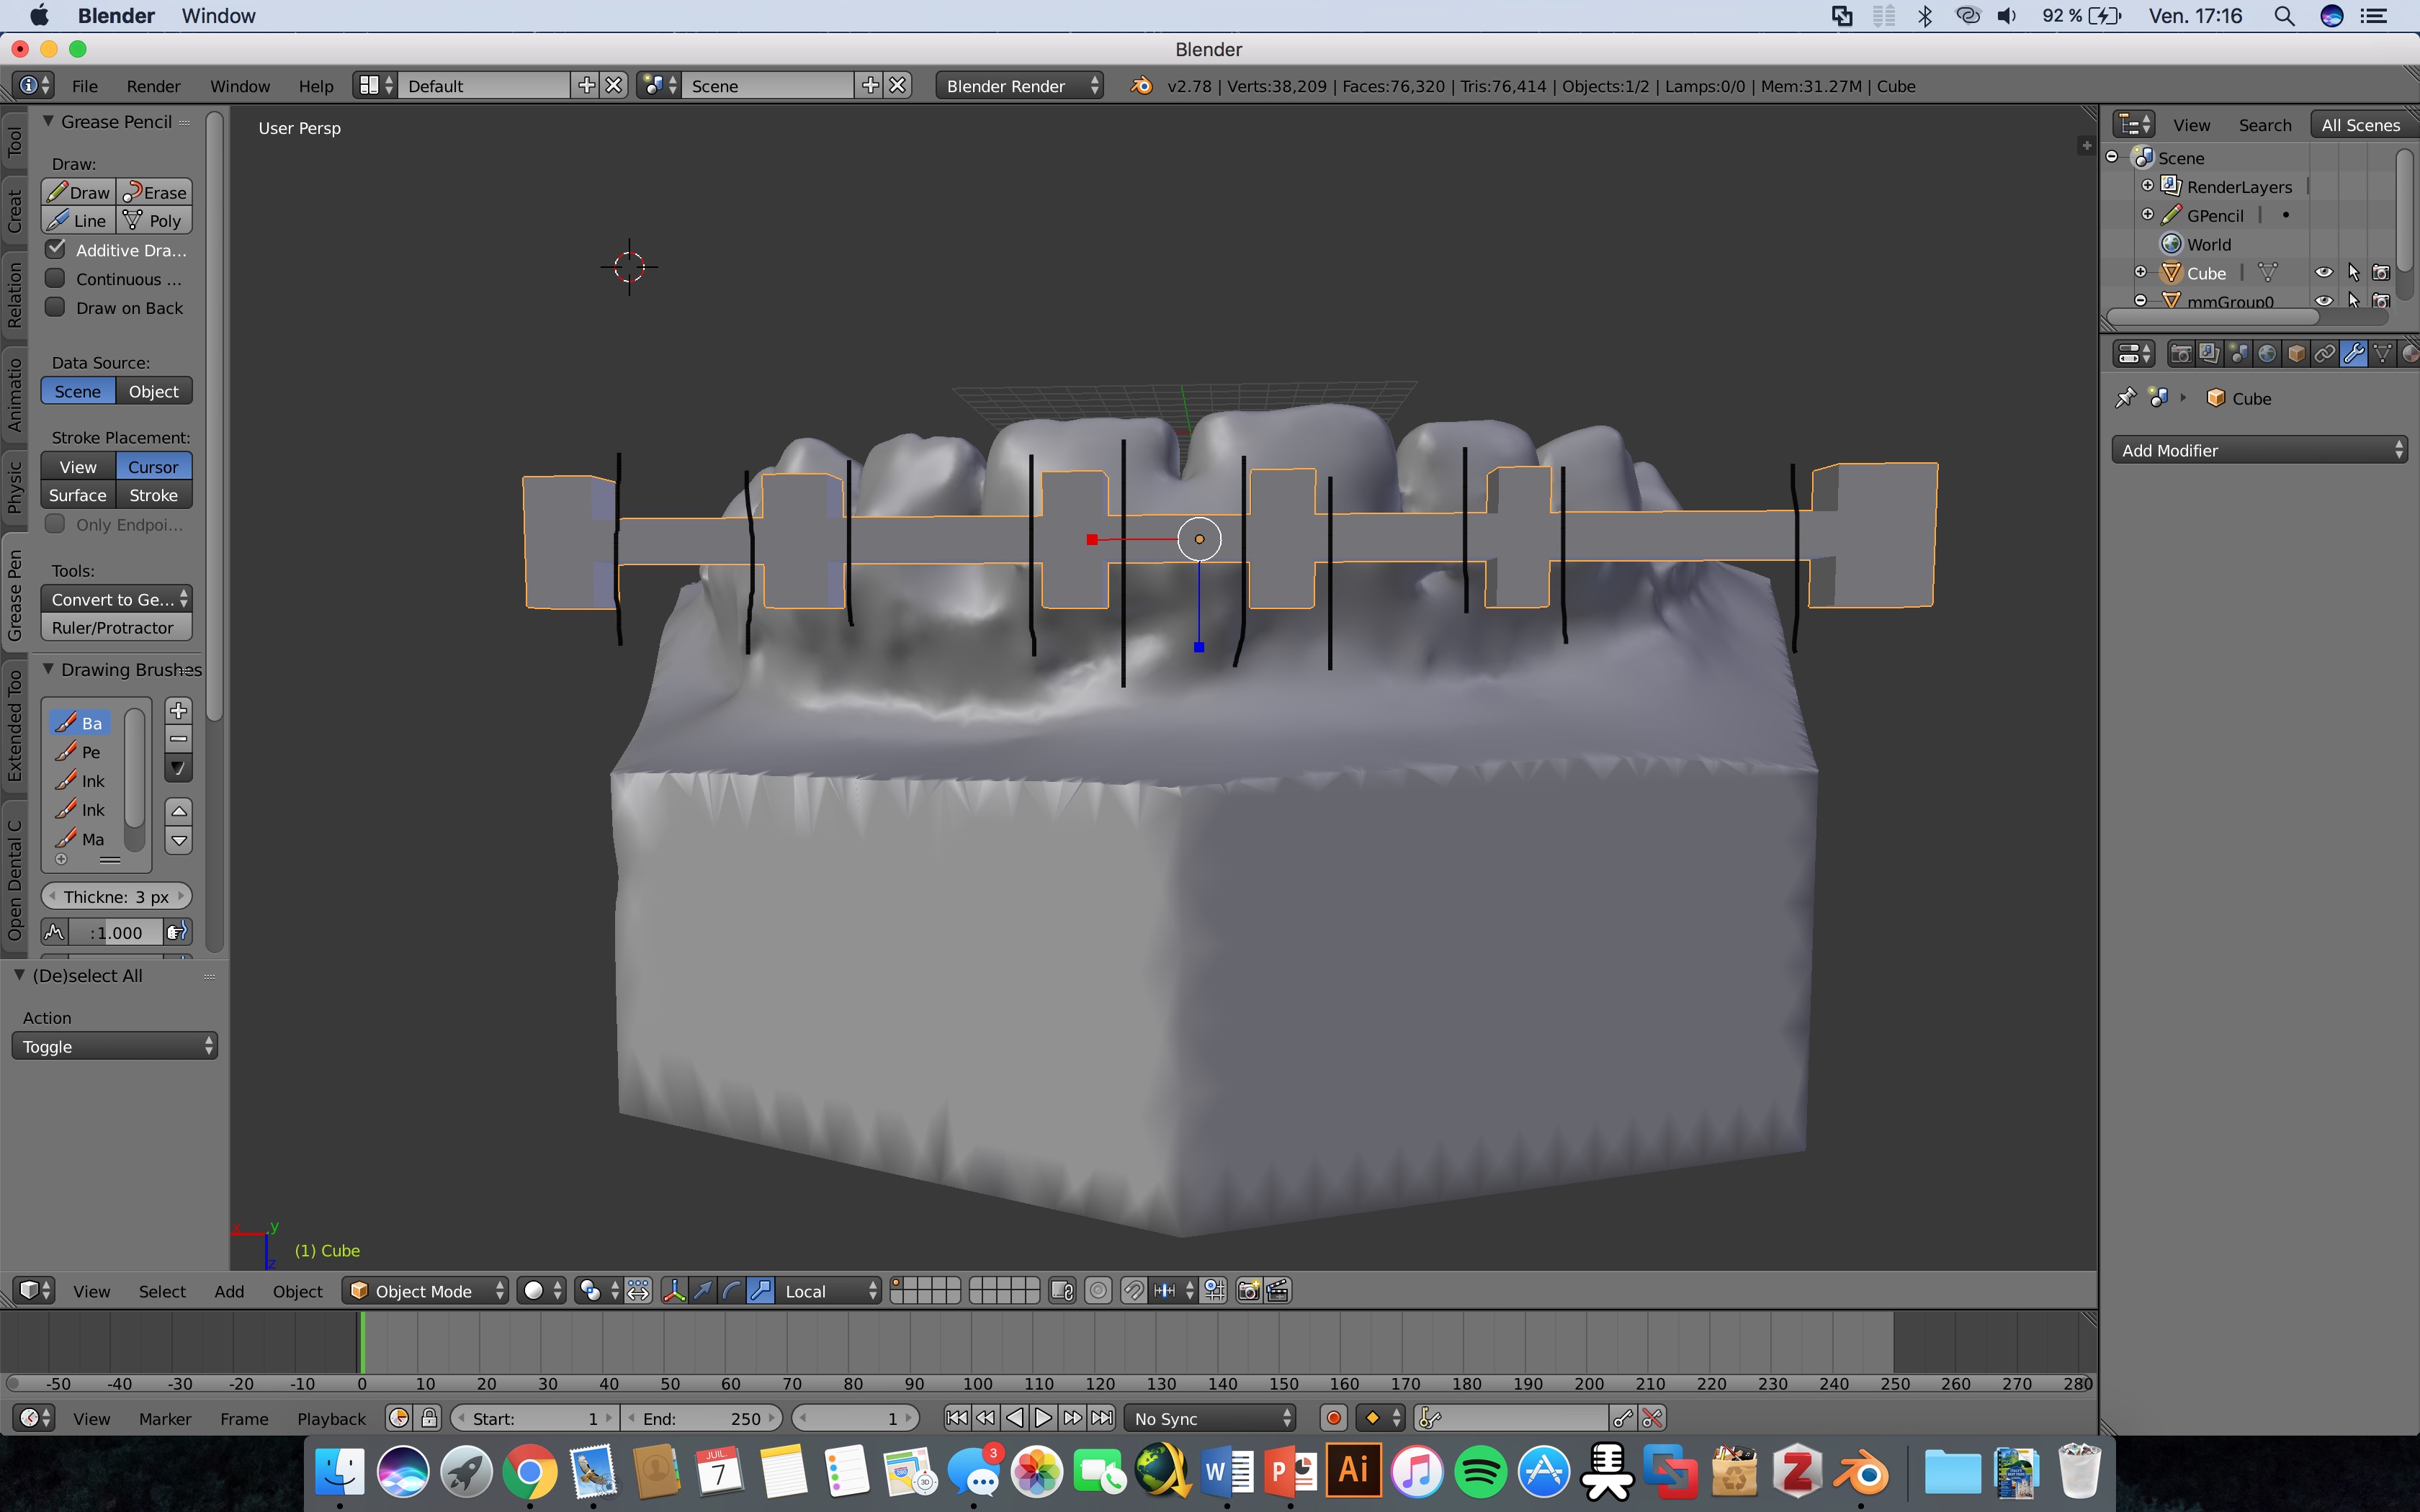Enable Additive Drawing checkbox
This screenshot has height=1512, width=2420.
click(x=56, y=249)
